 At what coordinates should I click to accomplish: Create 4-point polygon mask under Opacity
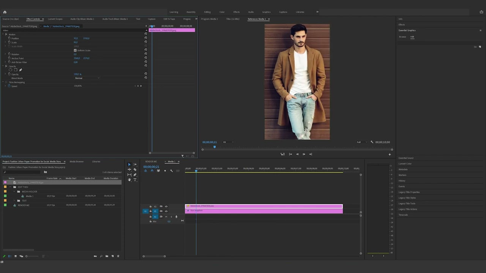(16, 70)
